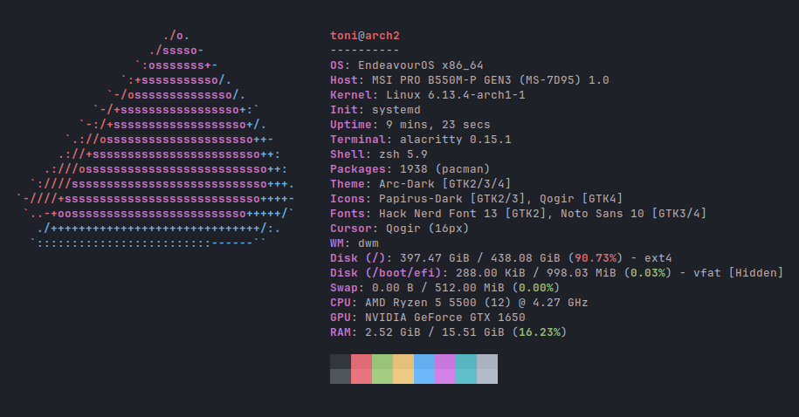
Task: Click the Host MSI PRO B550M-P line
Action: pos(469,80)
